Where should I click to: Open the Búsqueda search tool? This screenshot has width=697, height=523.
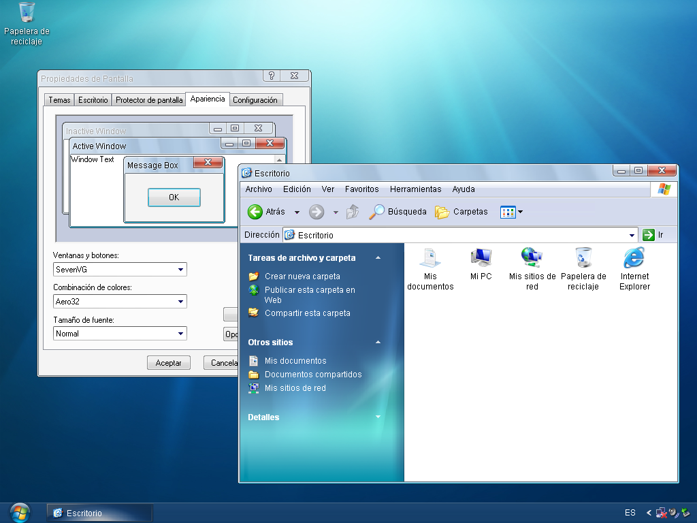pyautogui.click(x=398, y=212)
